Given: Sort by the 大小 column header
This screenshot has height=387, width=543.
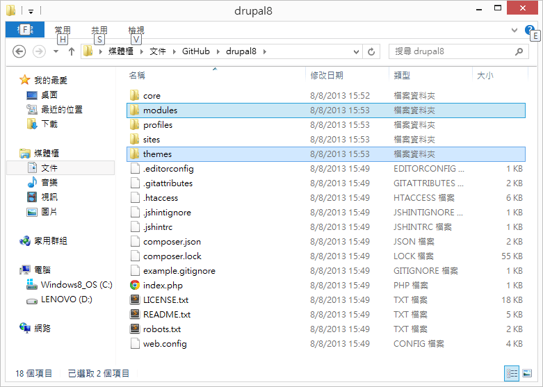Looking at the screenshot, I should [485, 75].
